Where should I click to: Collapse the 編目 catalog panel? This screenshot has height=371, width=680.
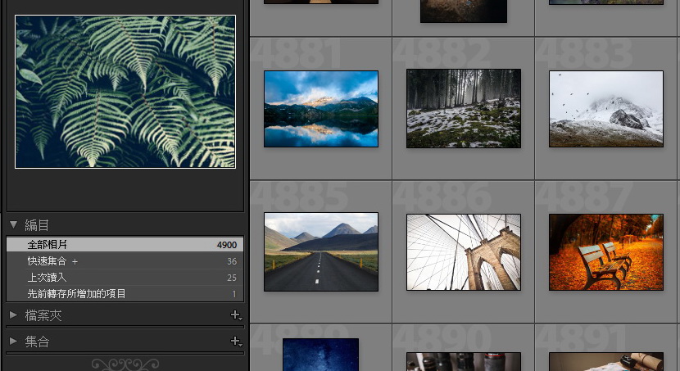coord(13,224)
